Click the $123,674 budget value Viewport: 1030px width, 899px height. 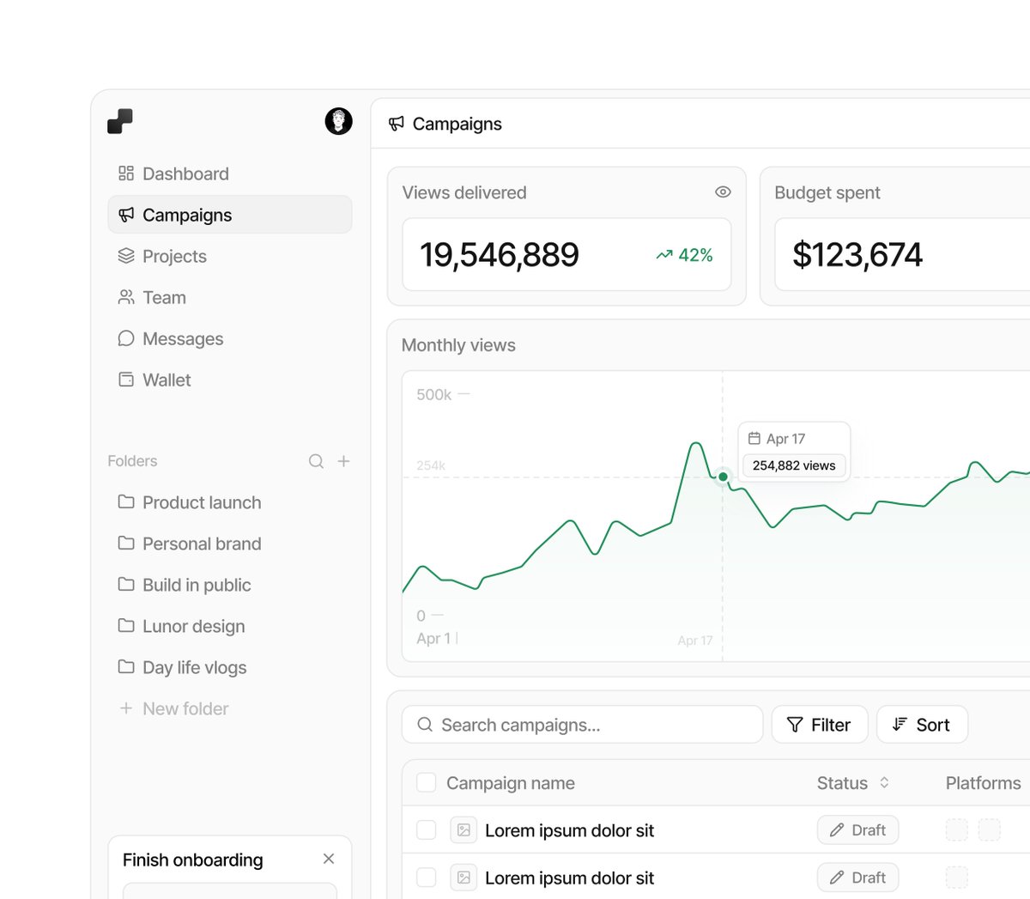(857, 255)
